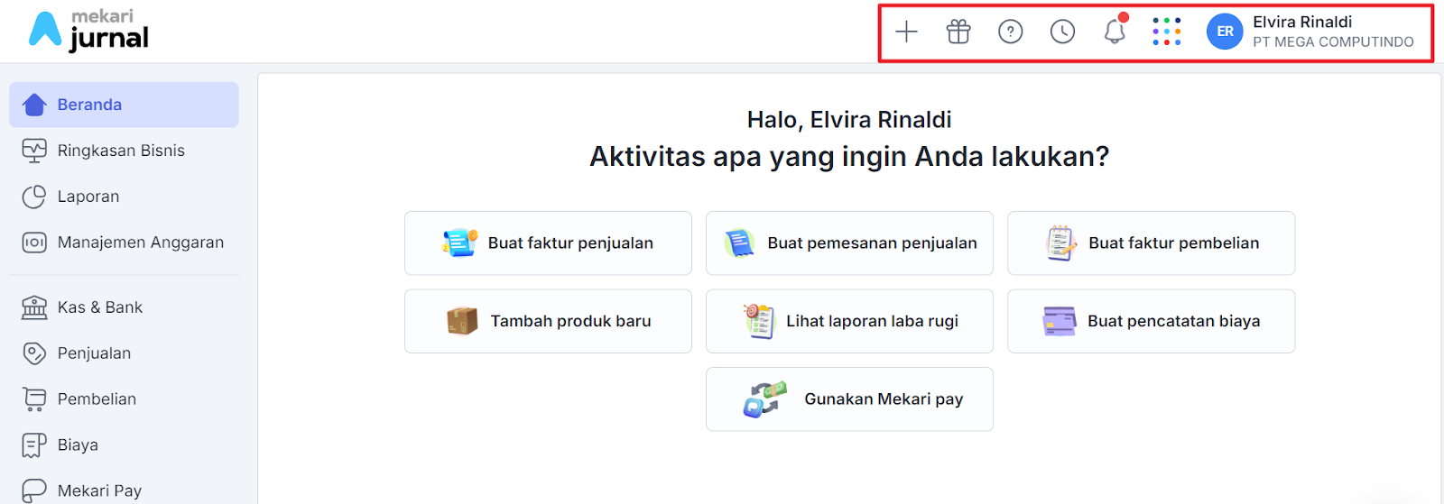Open Mekari Pay in the sidebar
Image resolution: width=1444 pixels, height=504 pixels.
click(x=124, y=490)
